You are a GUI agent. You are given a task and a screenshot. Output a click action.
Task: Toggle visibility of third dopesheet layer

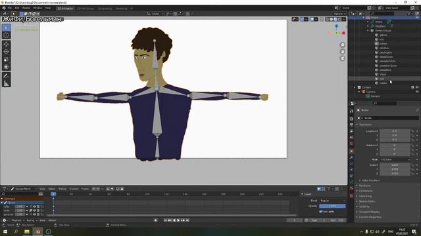[x=34, y=214]
